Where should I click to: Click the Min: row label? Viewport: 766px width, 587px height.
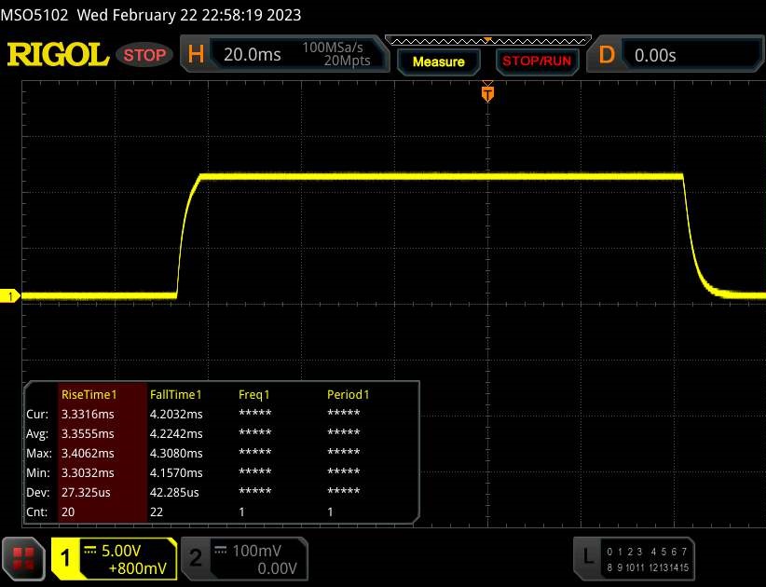[37, 472]
